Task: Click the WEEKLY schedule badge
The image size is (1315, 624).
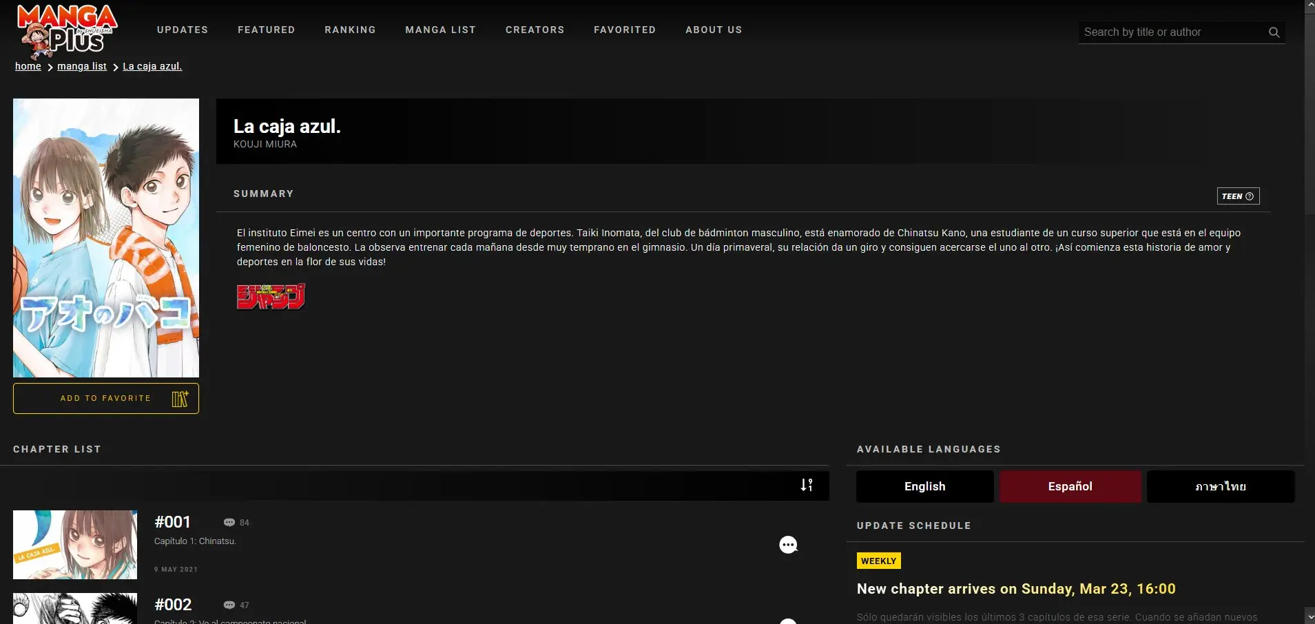Action: click(879, 561)
